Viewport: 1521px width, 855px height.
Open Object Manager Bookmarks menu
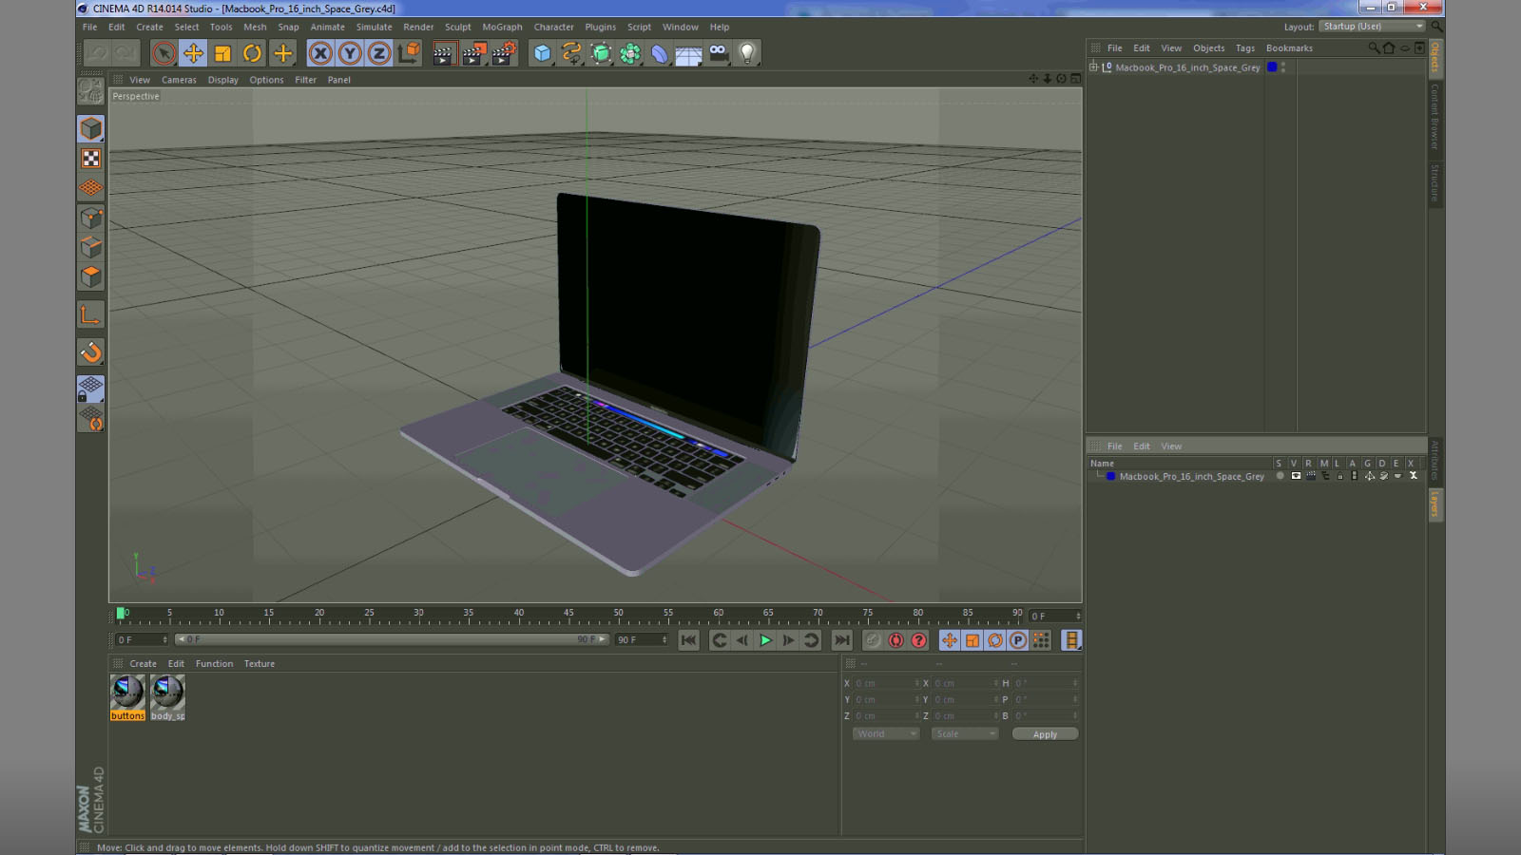pyautogui.click(x=1289, y=48)
